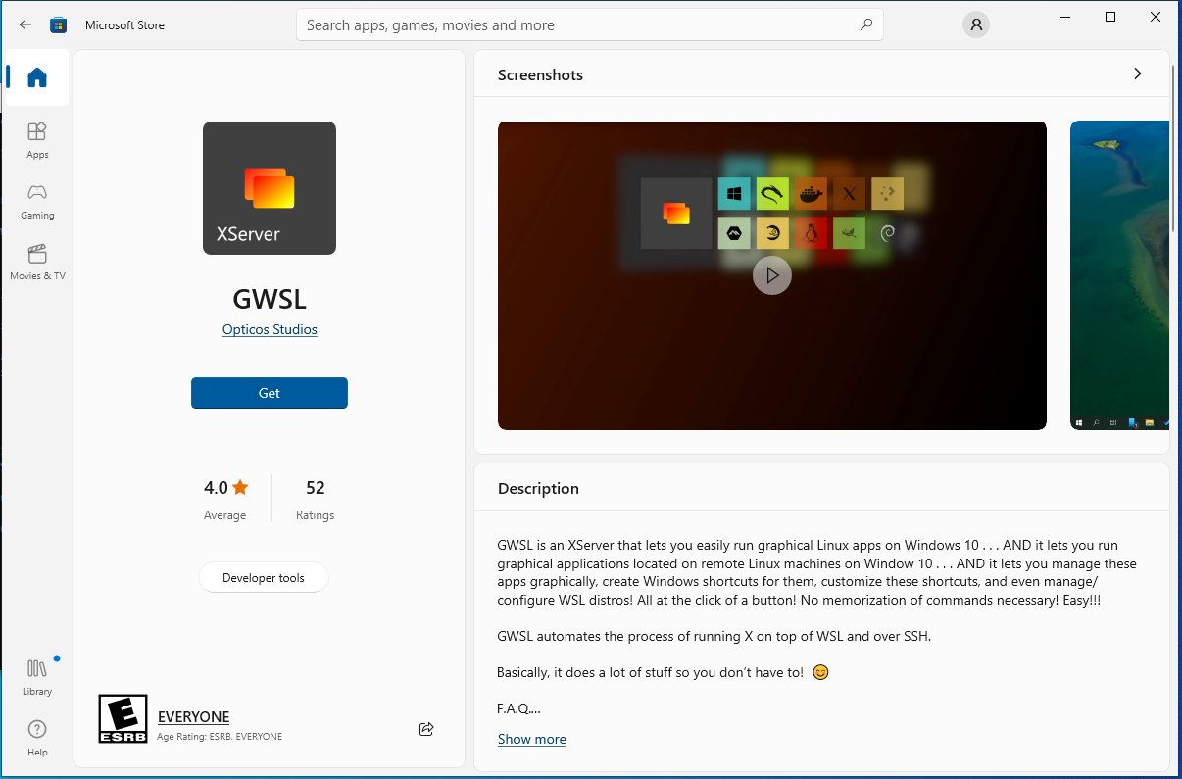1182x779 pixels.
Task: Click the Get button
Action: [x=270, y=393]
